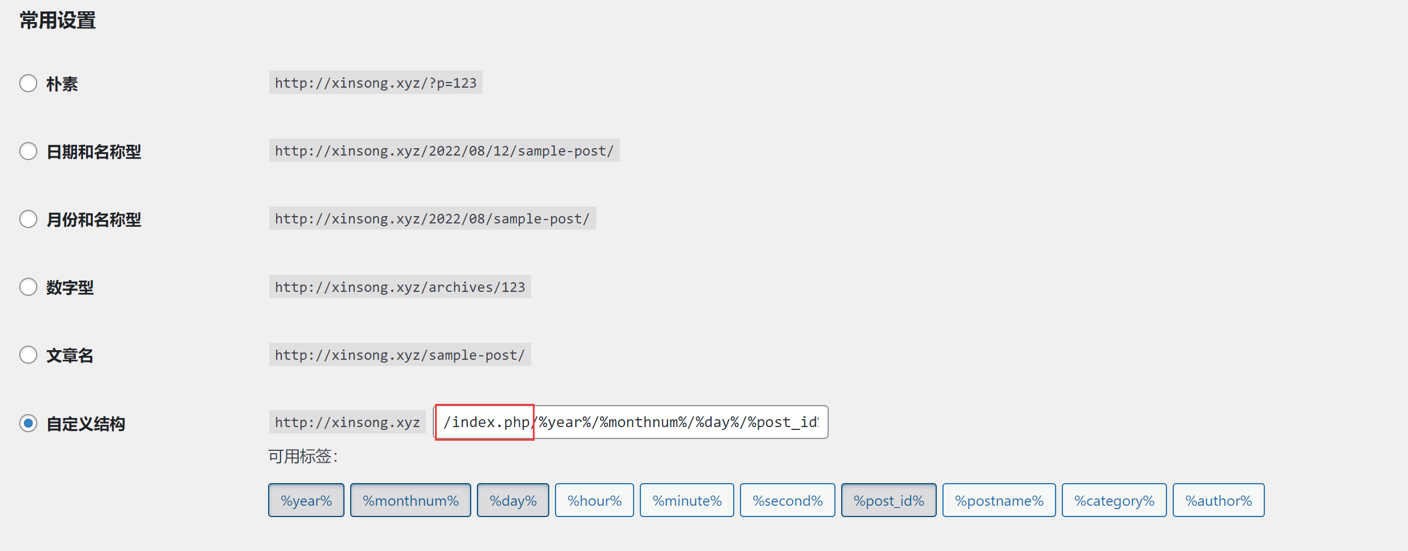Click the %monthnum% tag button
Image resolution: width=1408 pixels, height=551 pixels.
point(411,500)
